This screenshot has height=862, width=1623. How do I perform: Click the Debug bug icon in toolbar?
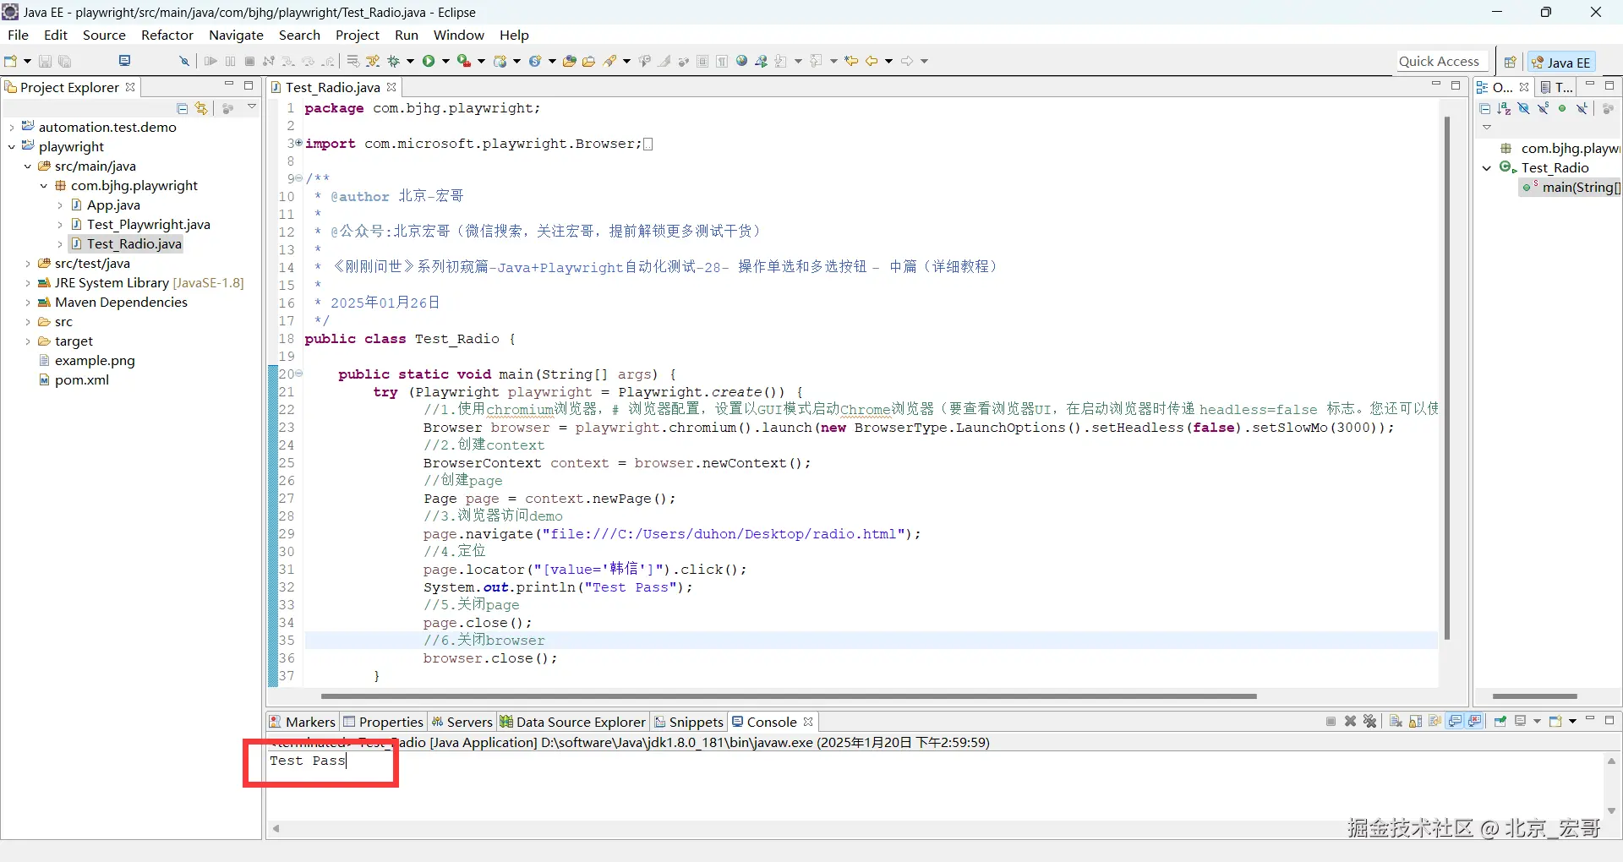(393, 61)
